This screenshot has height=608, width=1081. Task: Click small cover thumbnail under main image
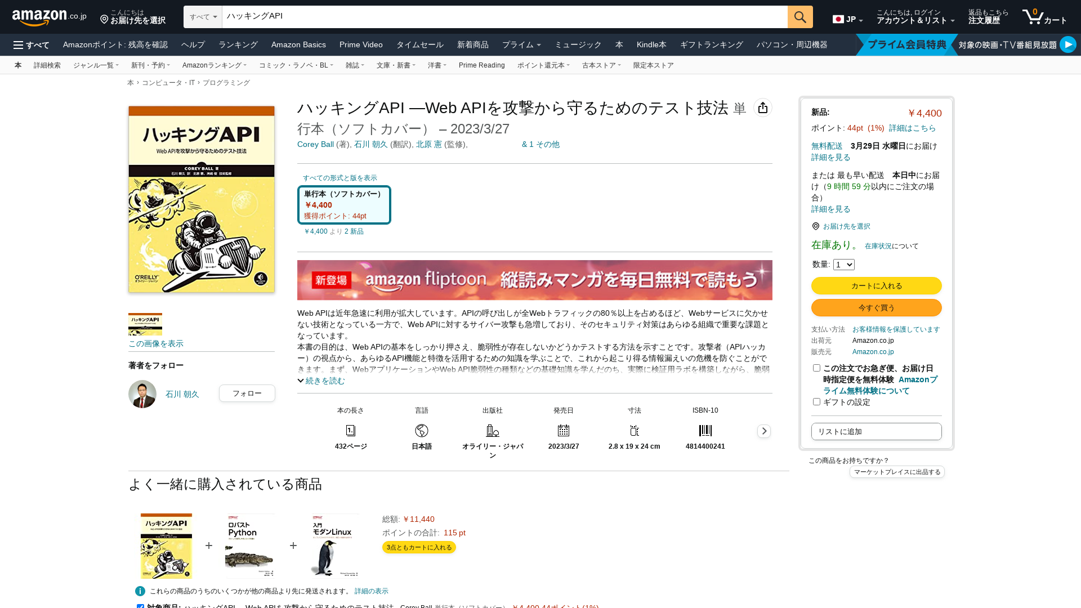pyautogui.click(x=145, y=324)
